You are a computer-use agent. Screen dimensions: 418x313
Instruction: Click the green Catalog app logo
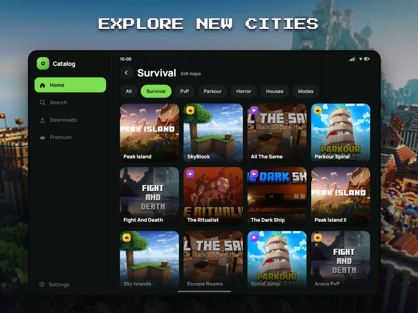point(43,64)
